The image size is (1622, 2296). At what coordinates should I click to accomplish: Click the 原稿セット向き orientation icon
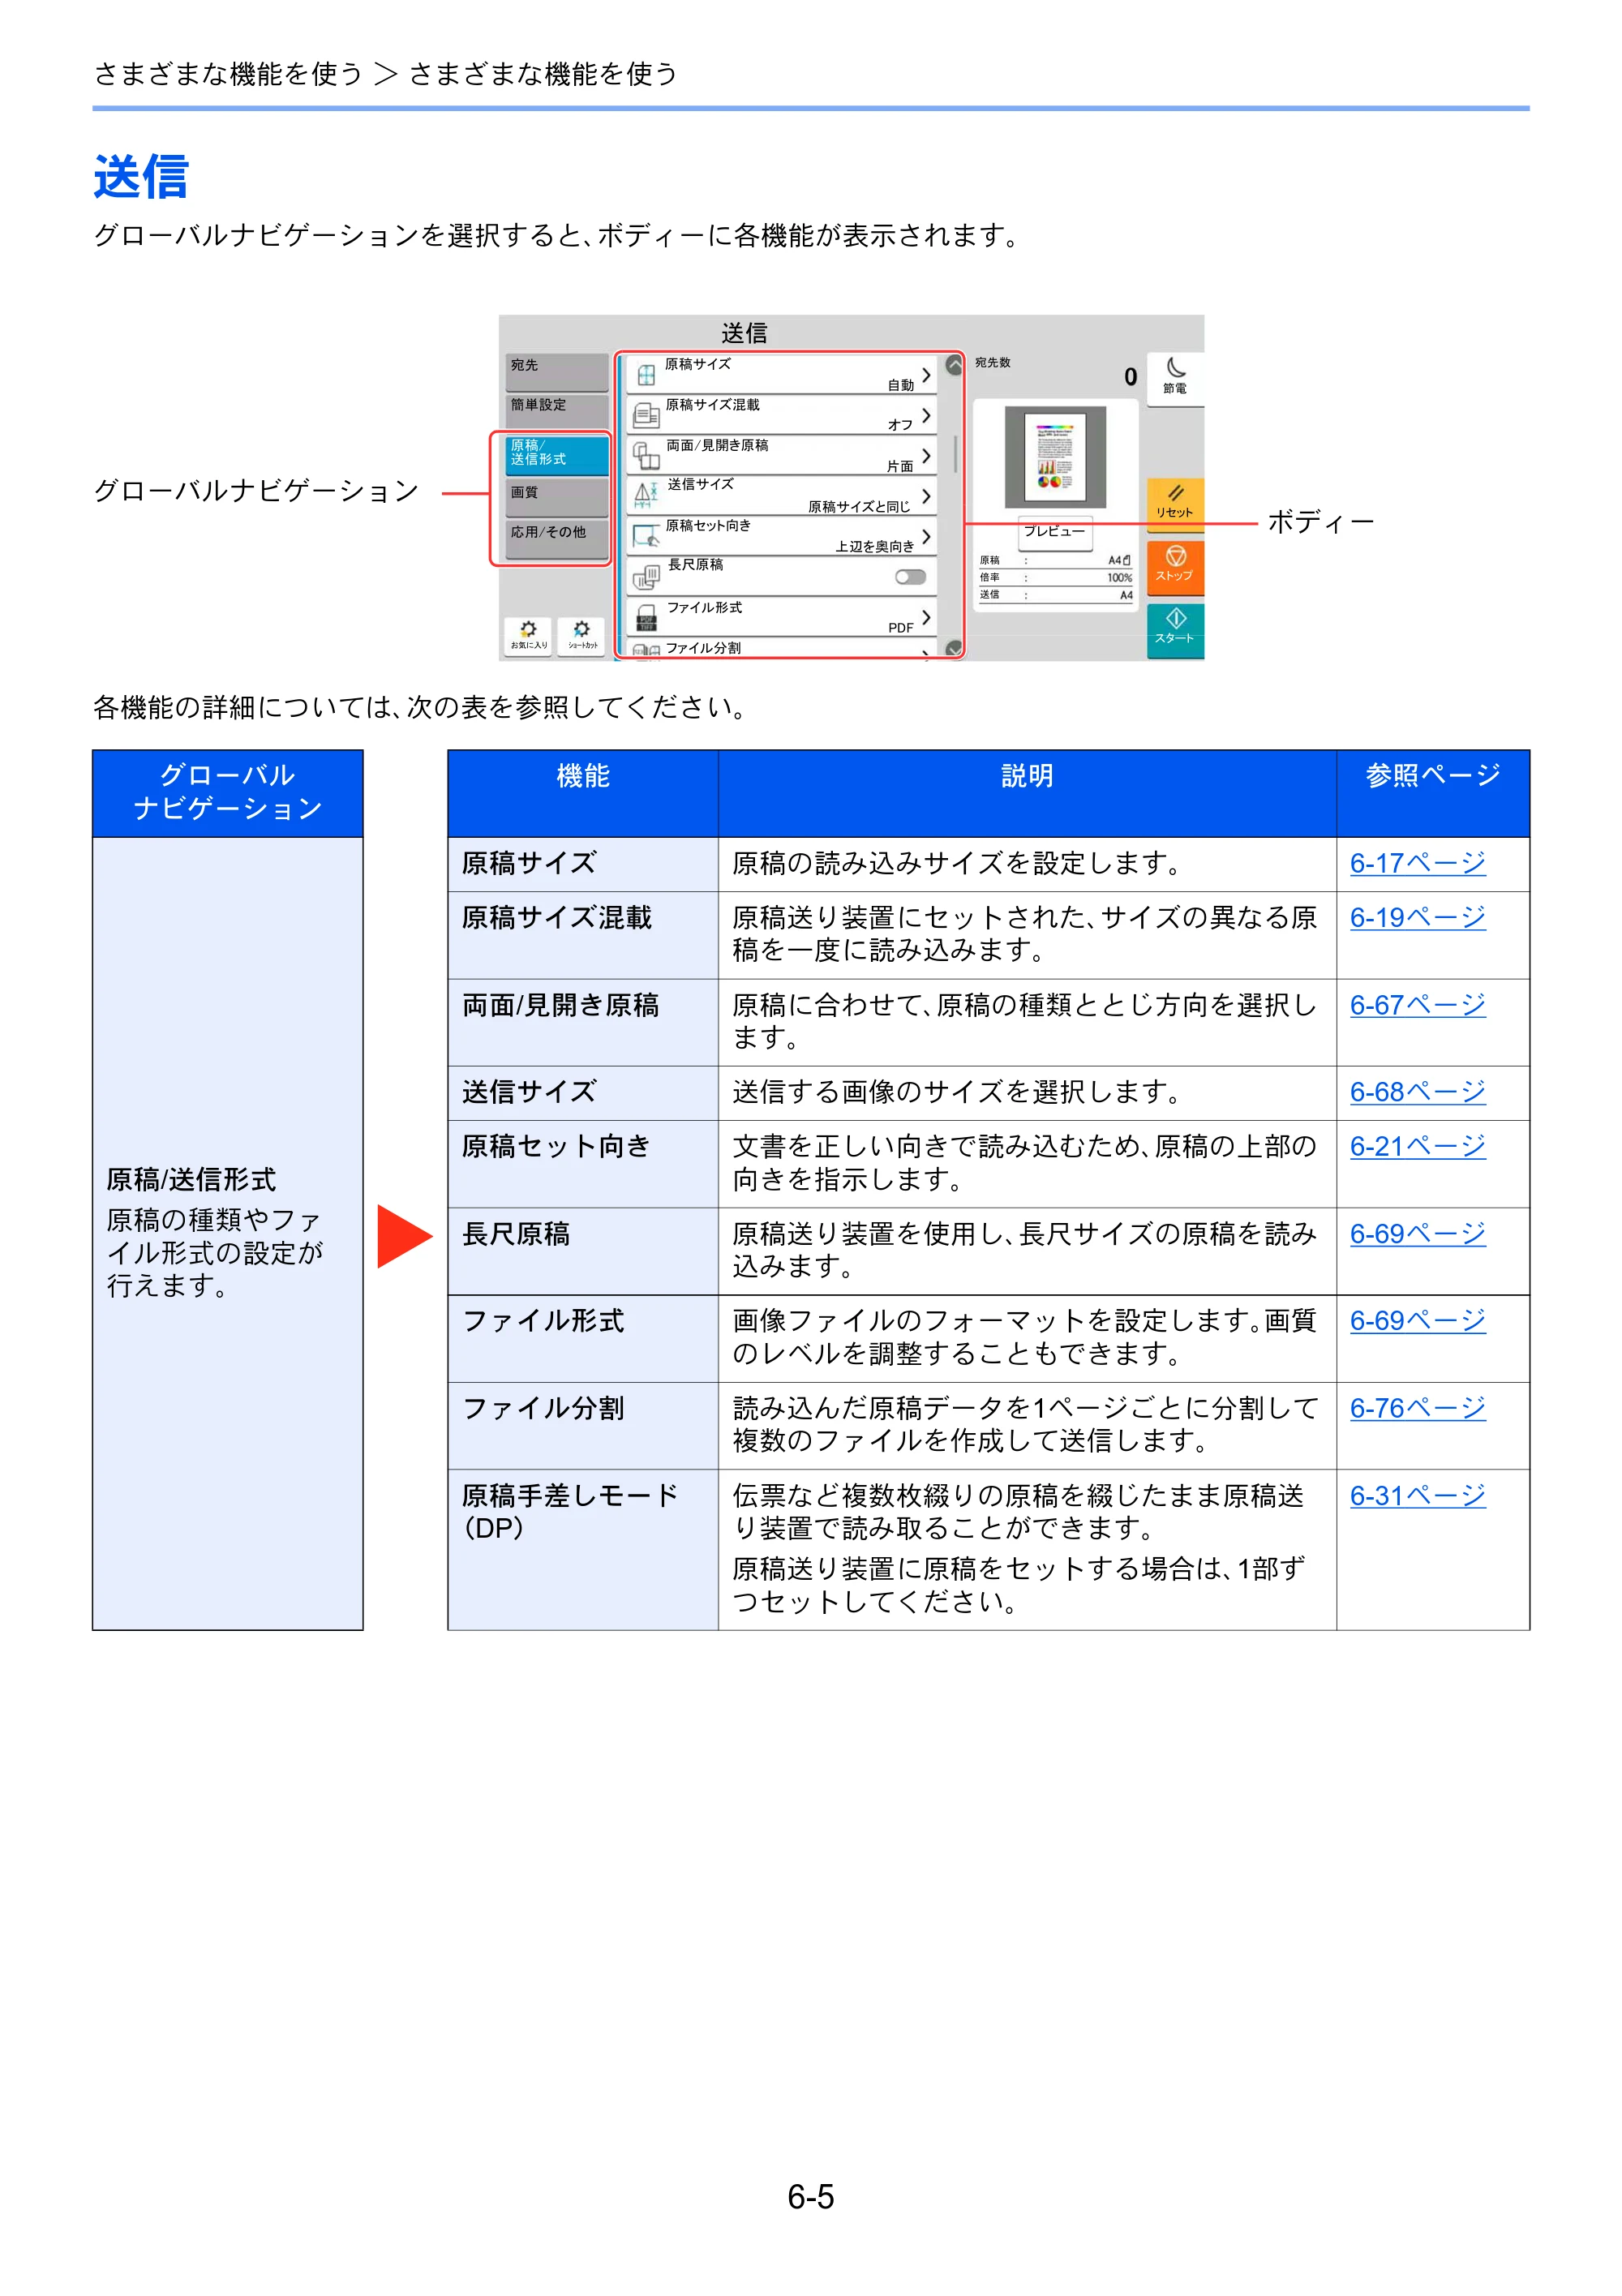point(646,535)
